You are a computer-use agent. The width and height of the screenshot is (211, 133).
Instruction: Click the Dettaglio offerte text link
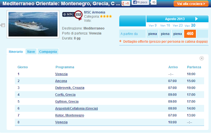pos(166,41)
